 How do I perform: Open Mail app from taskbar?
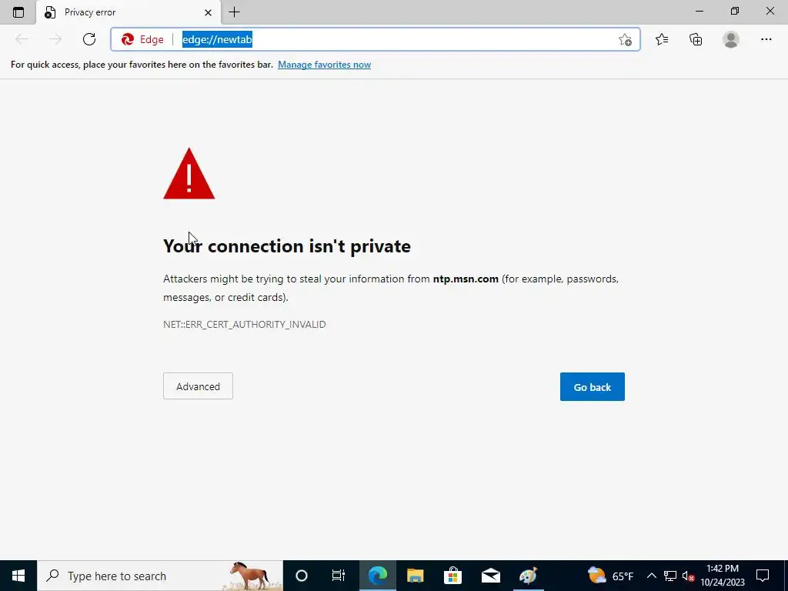490,576
